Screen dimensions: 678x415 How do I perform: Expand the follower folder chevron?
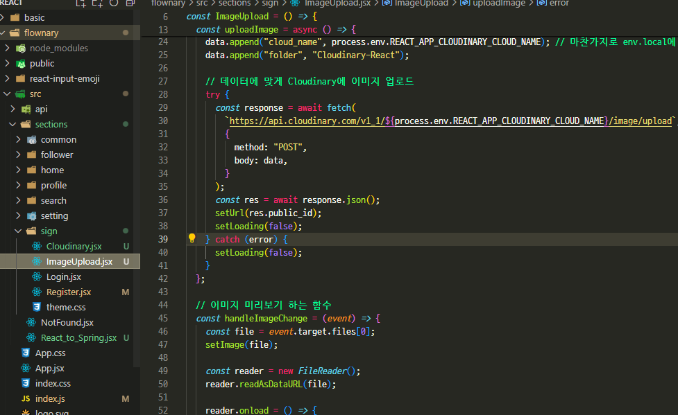click(18, 154)
